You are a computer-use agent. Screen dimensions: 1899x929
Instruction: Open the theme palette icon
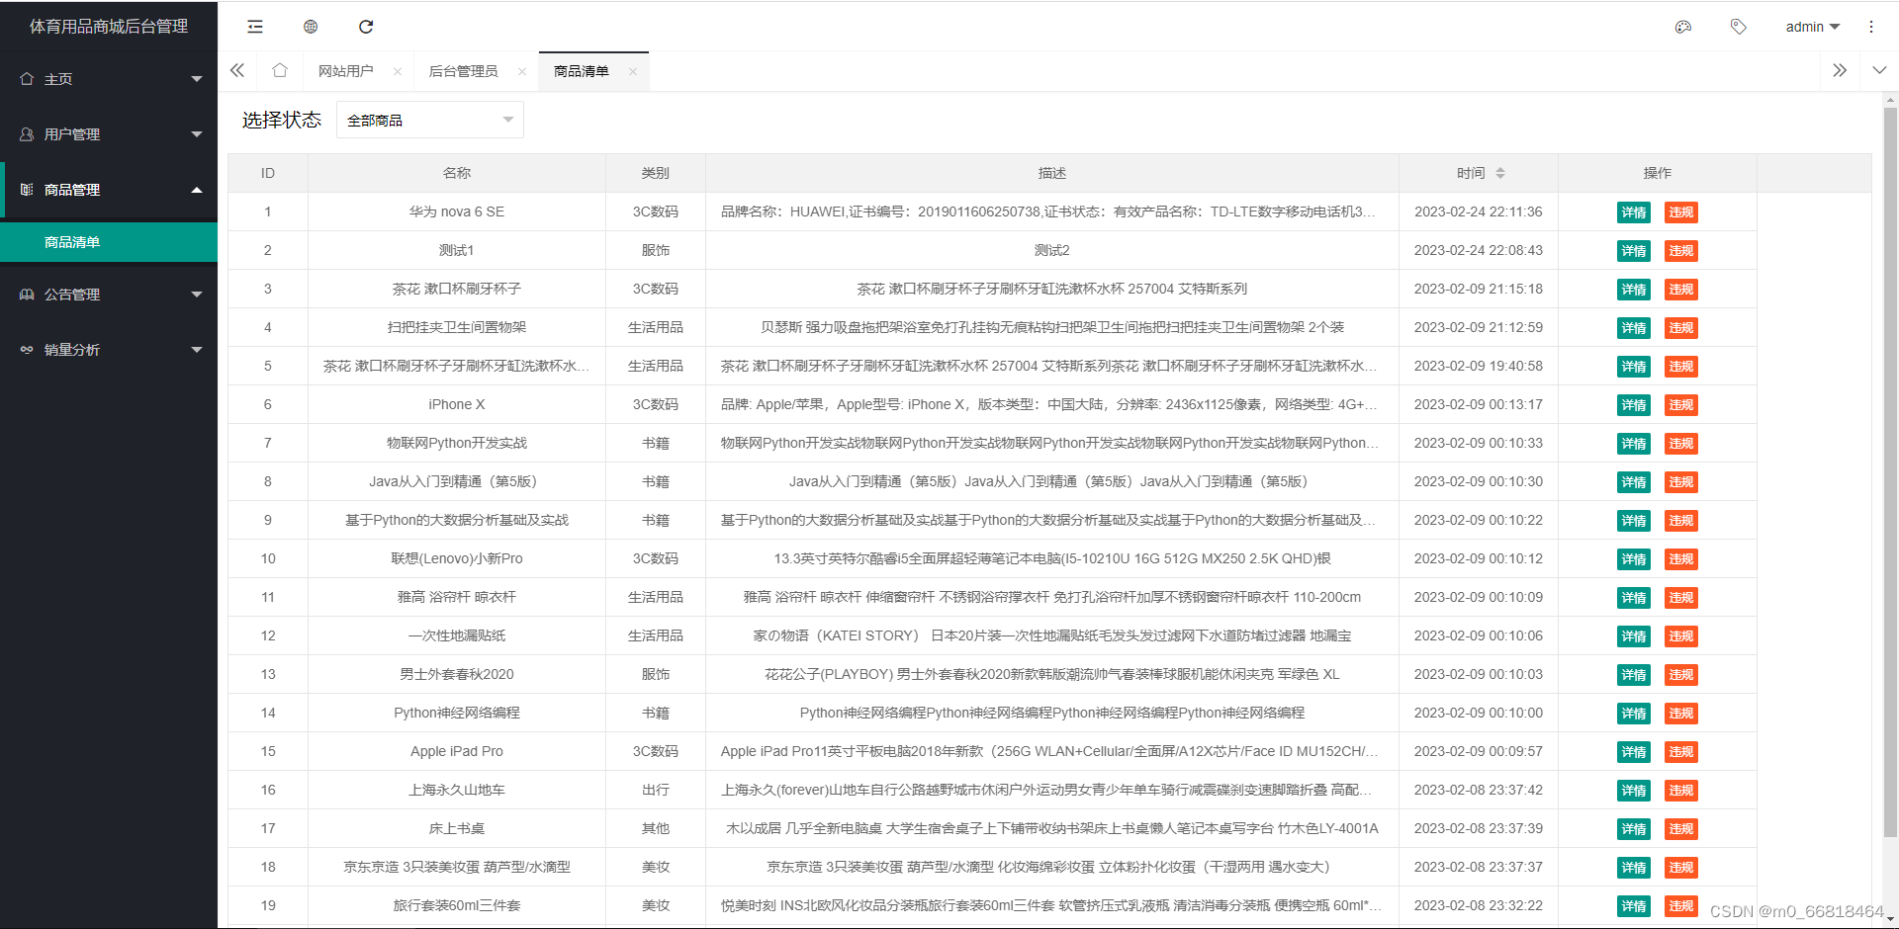click(1683, 27)
